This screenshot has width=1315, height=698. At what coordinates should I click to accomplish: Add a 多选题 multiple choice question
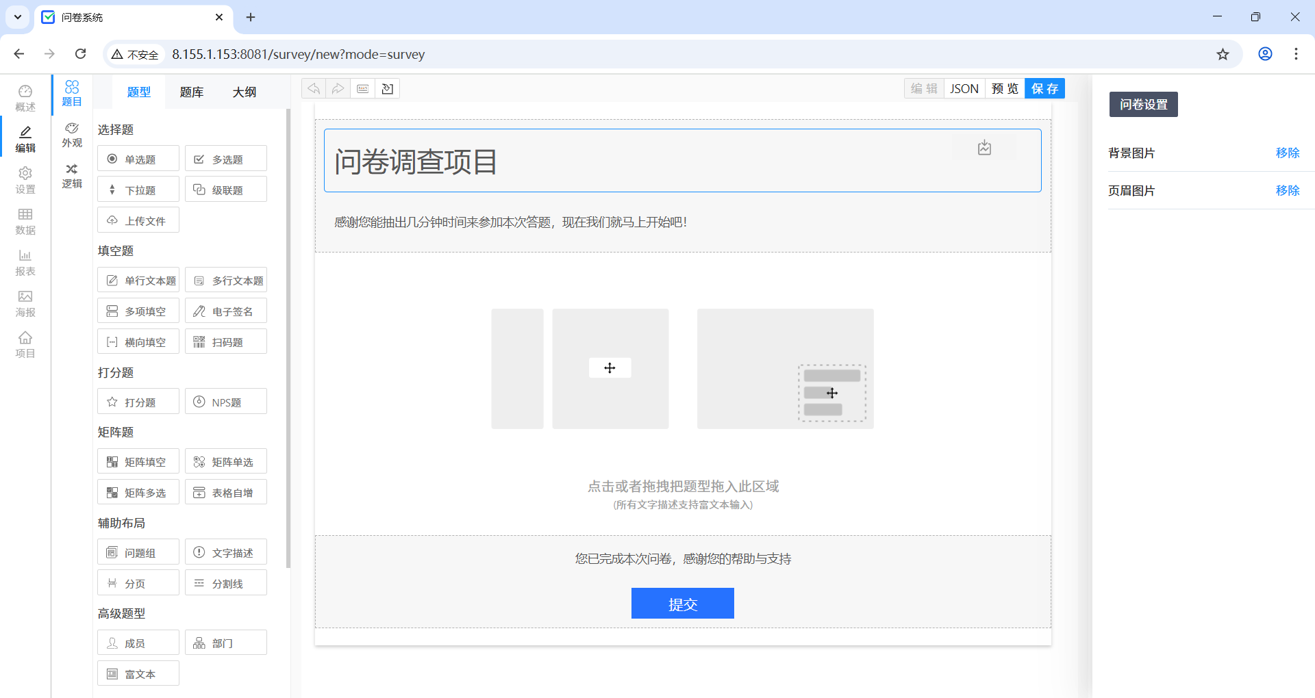(226, 159)
